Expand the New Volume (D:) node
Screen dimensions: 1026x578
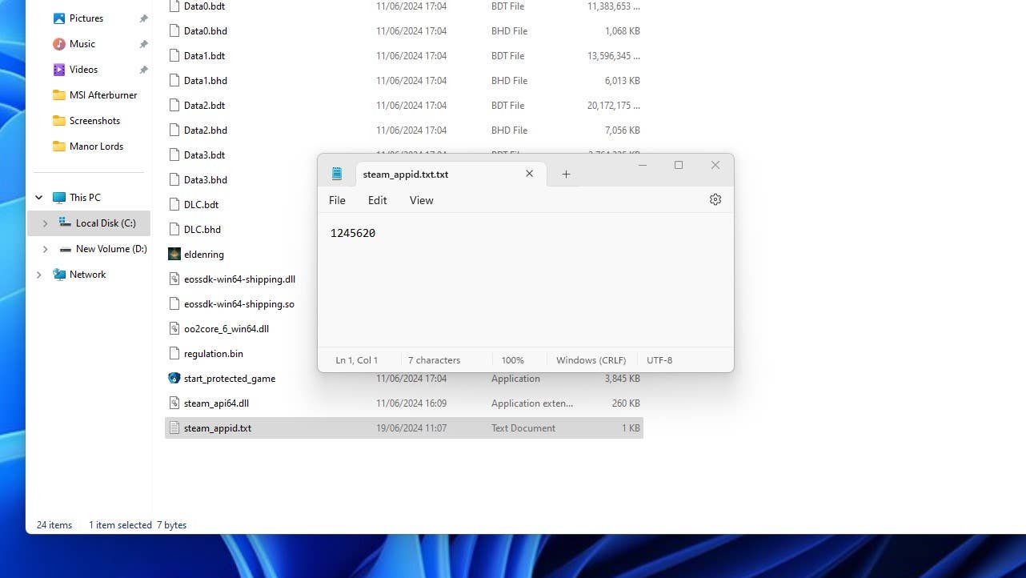(x=45, y=249)
